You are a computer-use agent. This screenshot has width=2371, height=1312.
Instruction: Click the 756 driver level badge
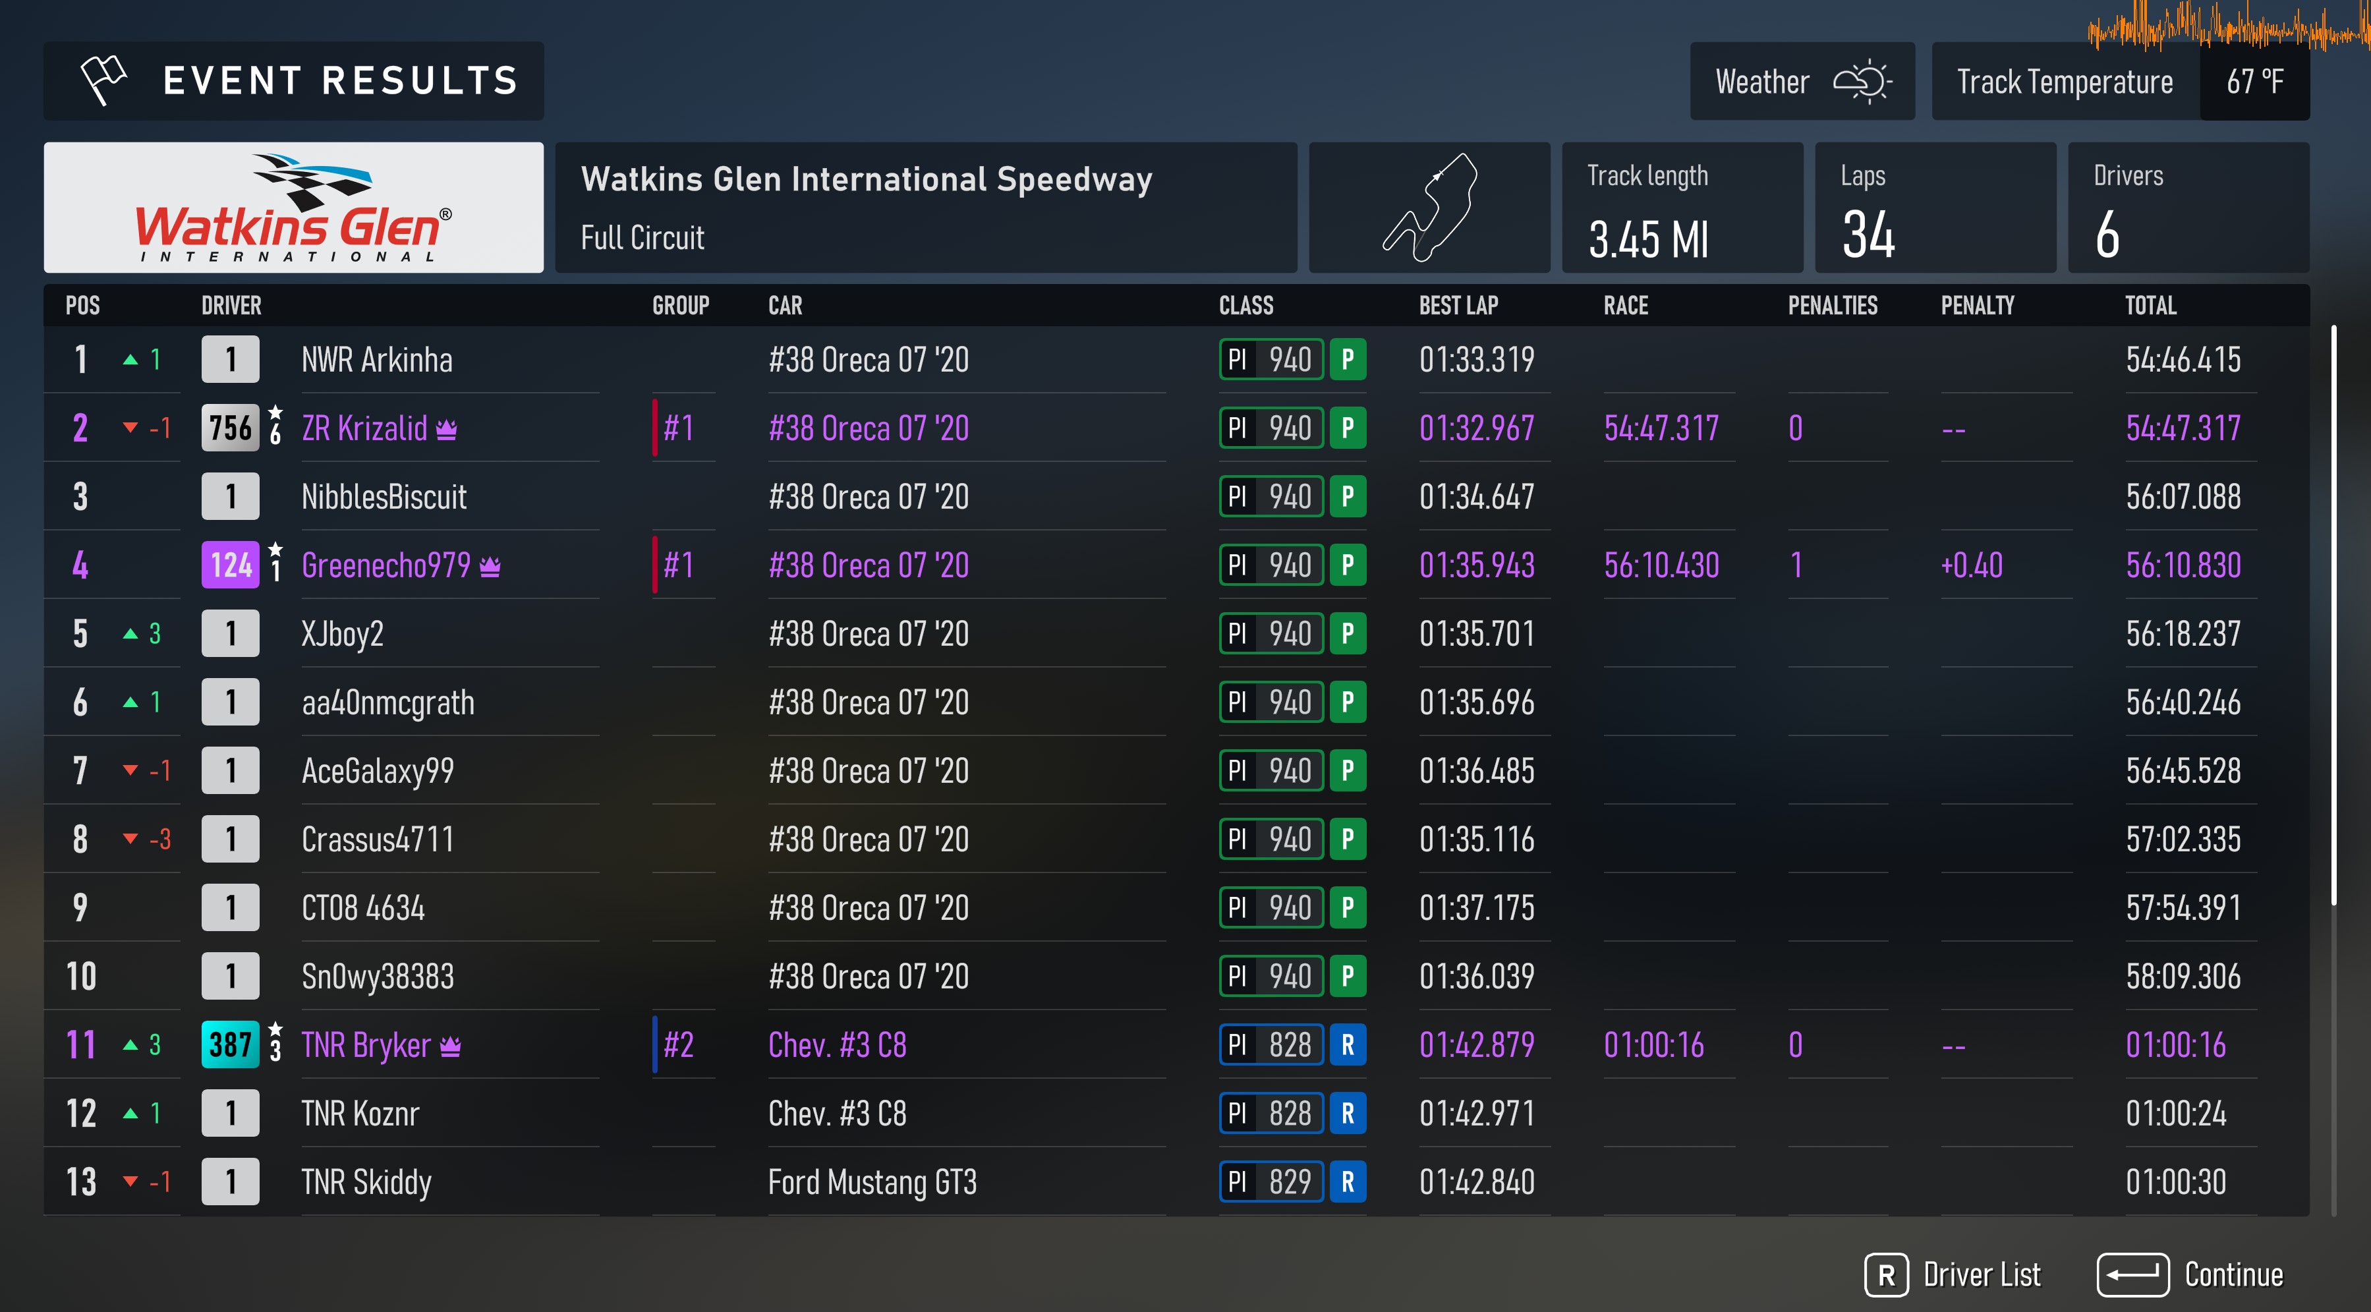click(x=230, y=428)
